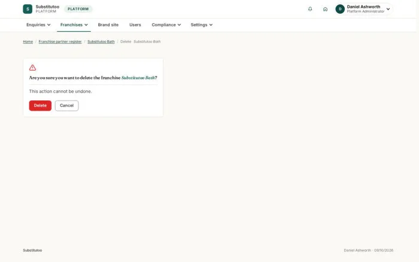Screen dimensions: 419x262
Task: Click the Daniel Ashworth avatar circle
Action: (x=340, y=9)
